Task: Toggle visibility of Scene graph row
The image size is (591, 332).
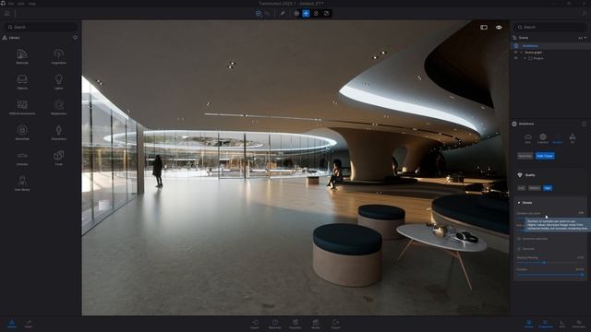Action: 515,53
